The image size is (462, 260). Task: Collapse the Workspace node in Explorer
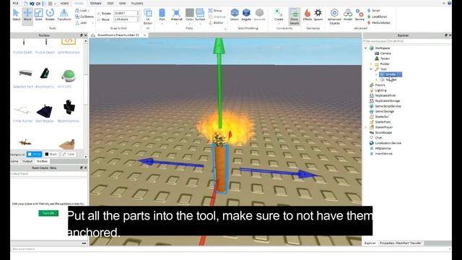(x=366, y=48)
